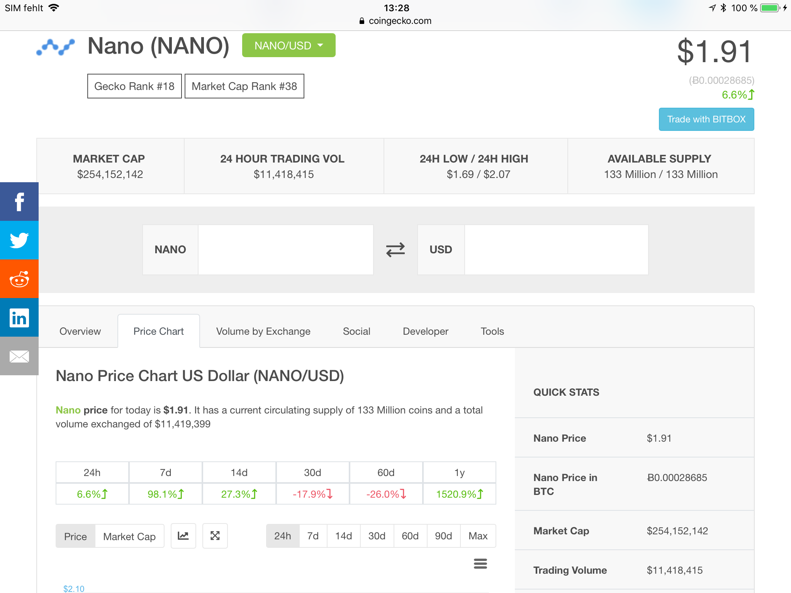Select the Max chart range

pyautogui.click(x=478, y=536)
